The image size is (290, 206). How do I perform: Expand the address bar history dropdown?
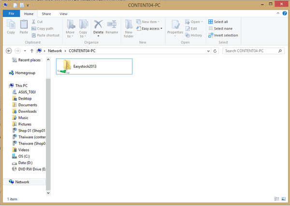click(208, 51)
